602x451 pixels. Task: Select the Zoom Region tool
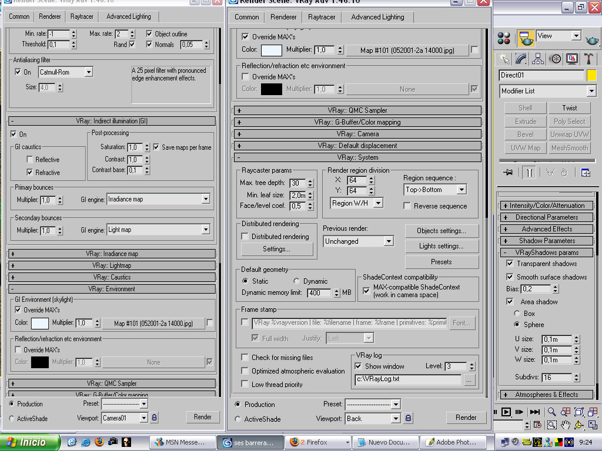tap(551, 425)
